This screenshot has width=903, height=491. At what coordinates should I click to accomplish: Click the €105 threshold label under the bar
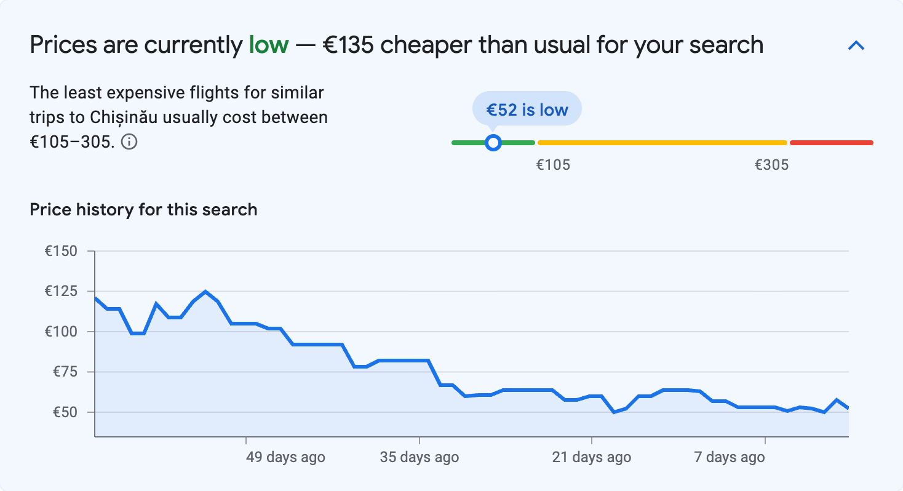(x=554, y=164)
